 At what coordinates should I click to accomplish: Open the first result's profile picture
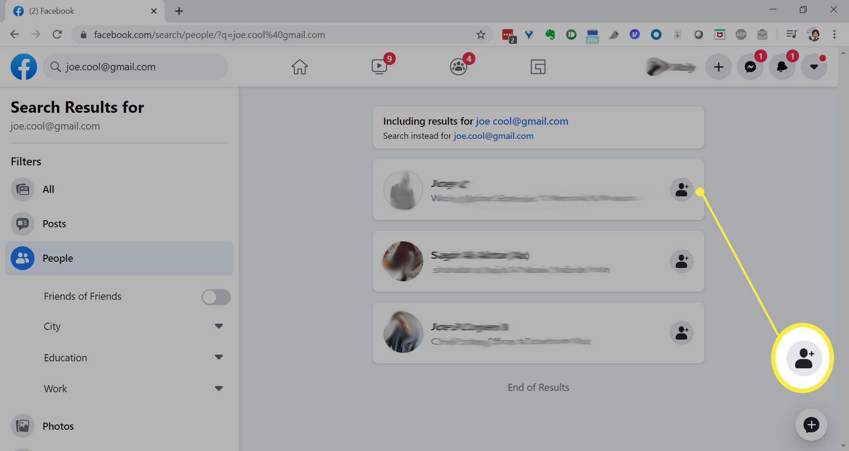click(x=403, y=190)
